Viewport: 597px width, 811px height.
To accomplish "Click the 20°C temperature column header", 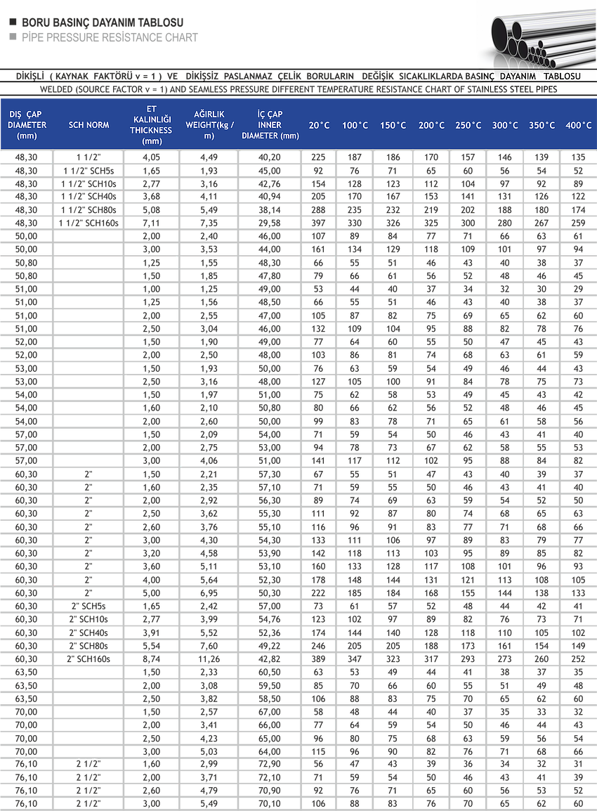I will pyautogui.click(x=319, y=125).
